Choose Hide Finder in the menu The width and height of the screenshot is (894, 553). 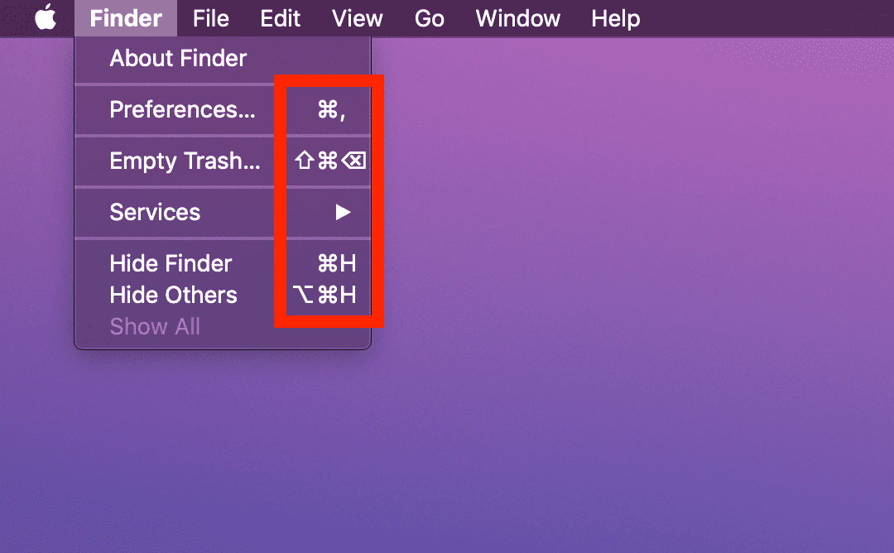(x=171, y=264)
